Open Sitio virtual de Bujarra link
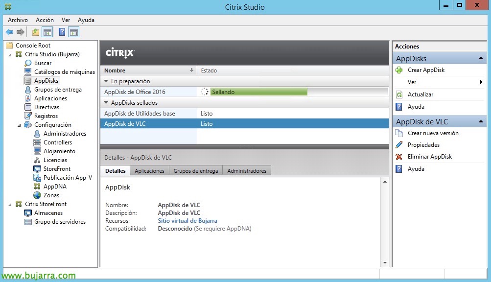The width and height of the screenshot is (491, 282). point(187,221)
